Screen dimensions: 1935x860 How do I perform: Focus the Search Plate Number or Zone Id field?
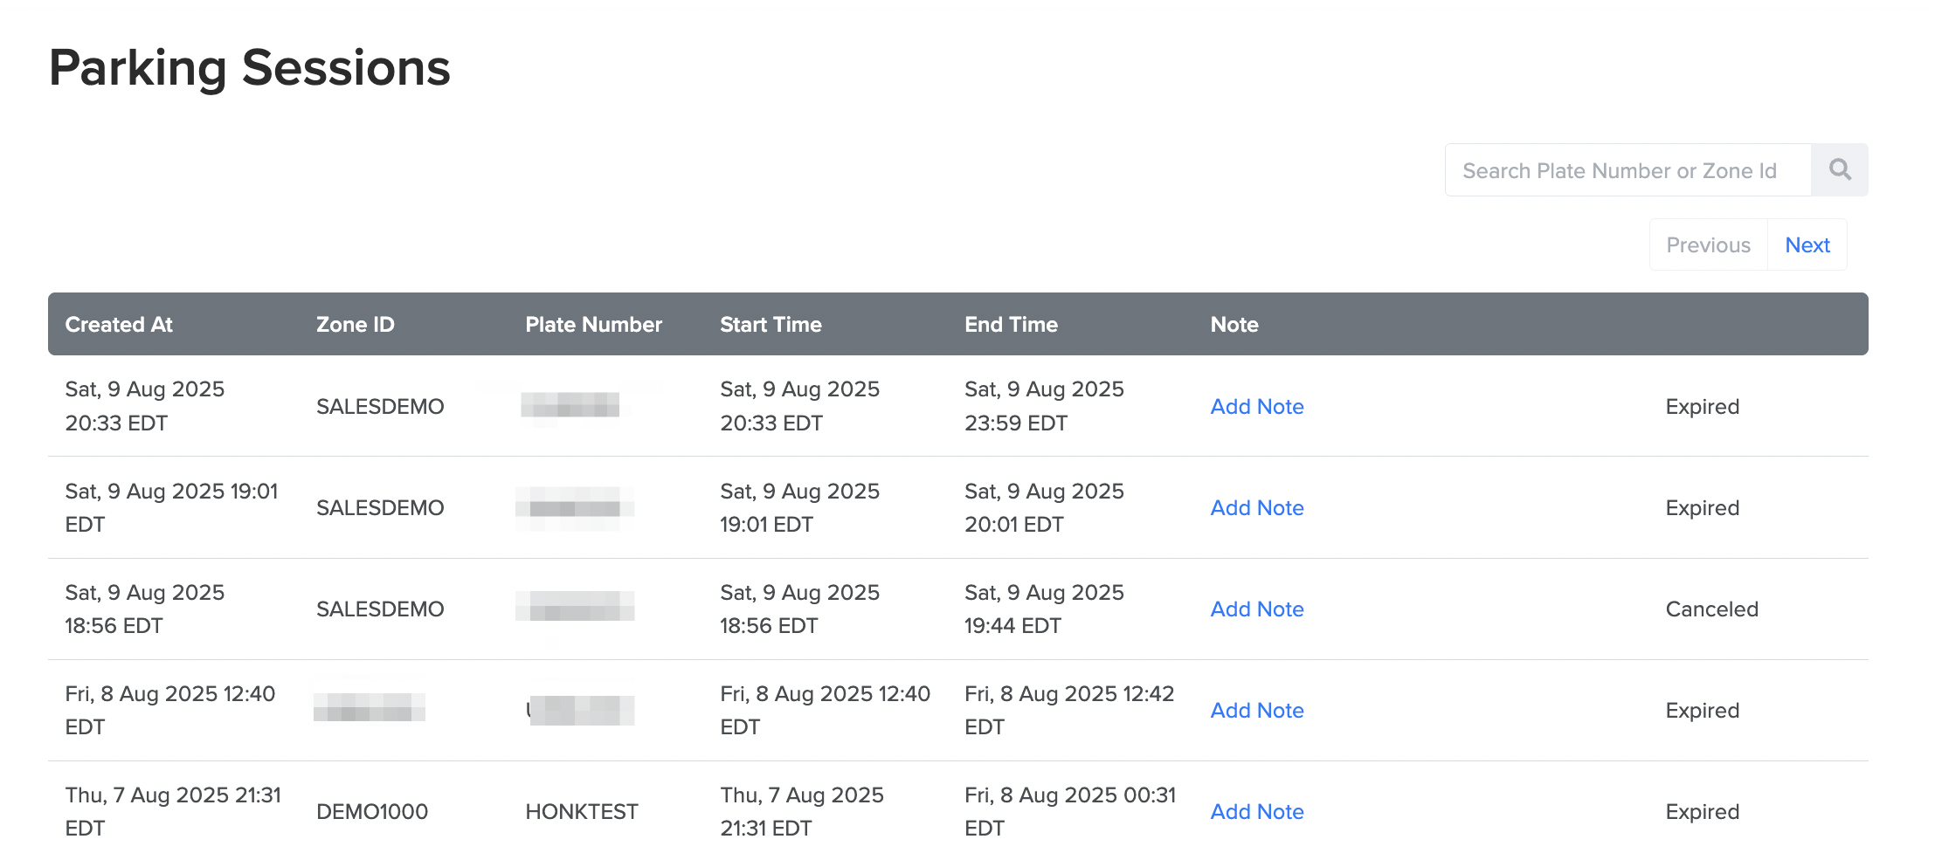(1627, 170)
